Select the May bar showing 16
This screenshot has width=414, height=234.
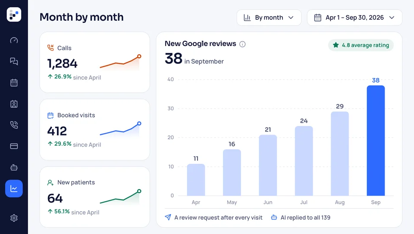[232, 172]
